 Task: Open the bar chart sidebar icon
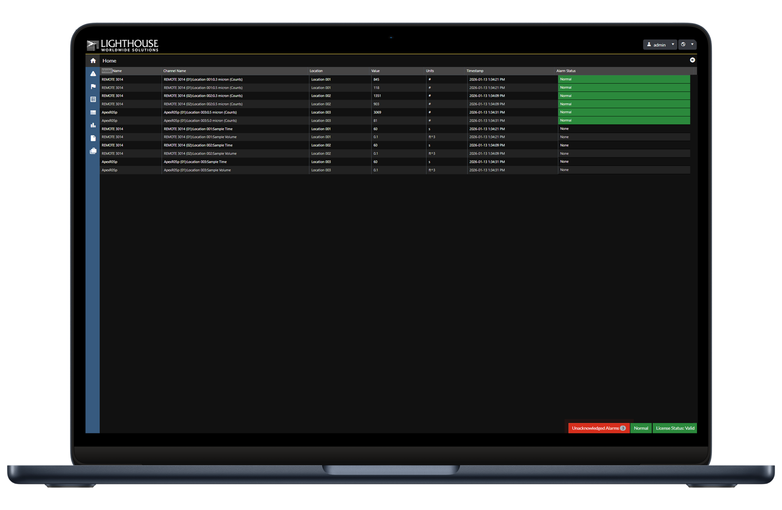pos(93,125)
